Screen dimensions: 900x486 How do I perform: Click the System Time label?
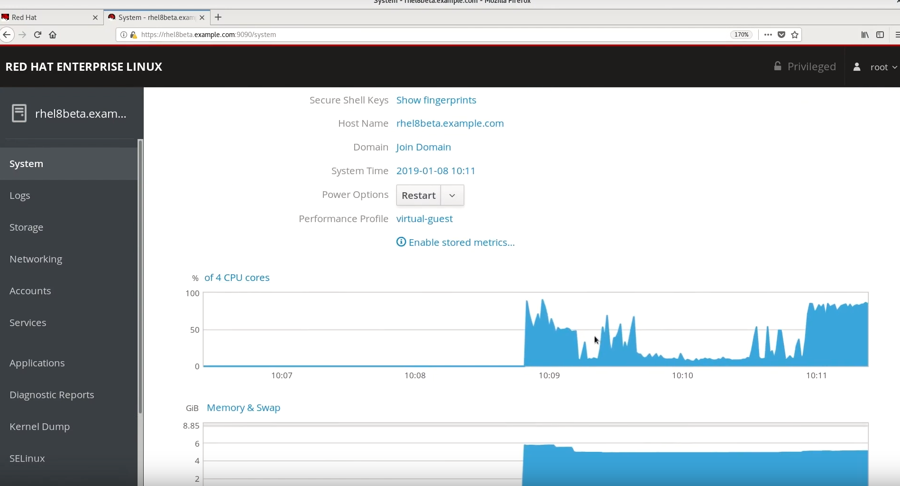click(x=360, y=171)
